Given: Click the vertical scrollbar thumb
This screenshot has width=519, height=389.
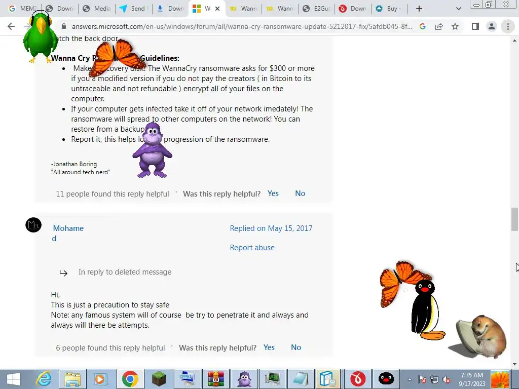Looking at the screenshot, I should [515, 219].
